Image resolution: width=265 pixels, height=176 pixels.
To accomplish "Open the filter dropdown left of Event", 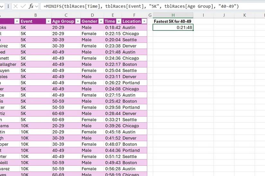I will pyautogui.click(x=17, y=21).
